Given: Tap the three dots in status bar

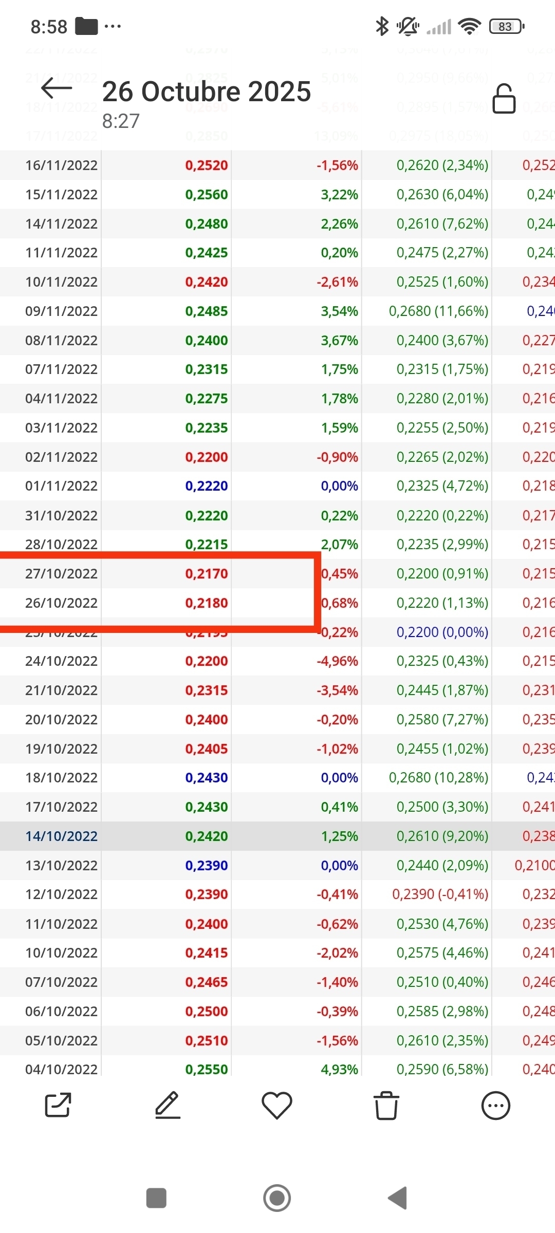Looking at the screenshot, I should (113, 26).
